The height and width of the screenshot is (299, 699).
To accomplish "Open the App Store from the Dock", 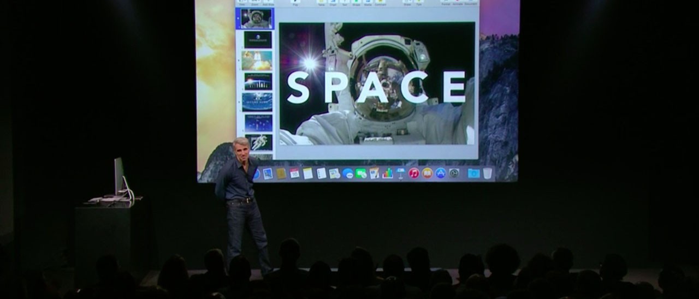I will coord(440,173).
